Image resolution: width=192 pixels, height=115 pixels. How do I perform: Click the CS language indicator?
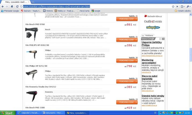pos(155,113)
